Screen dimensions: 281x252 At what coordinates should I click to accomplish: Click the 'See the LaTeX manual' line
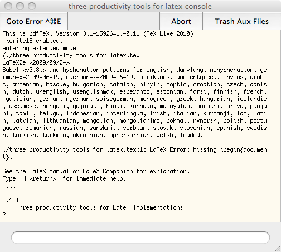click(x=96, y=171)
